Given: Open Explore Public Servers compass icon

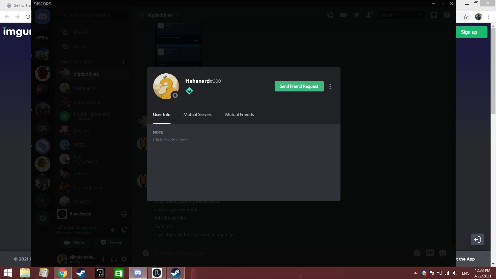Looking at the screenshot, I should click(43, 218).
